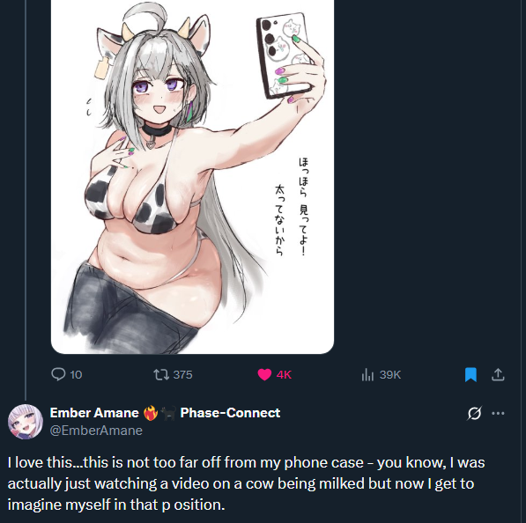Click the 39K views count
The image size is (526, 523).
tap(390, 374)
